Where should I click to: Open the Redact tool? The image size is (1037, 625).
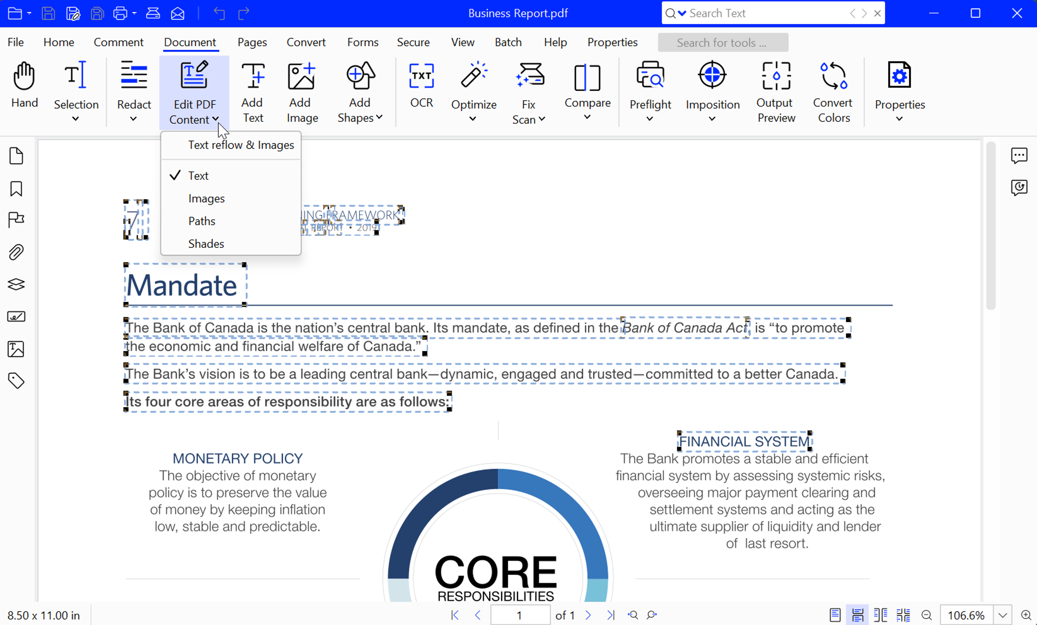134,91
